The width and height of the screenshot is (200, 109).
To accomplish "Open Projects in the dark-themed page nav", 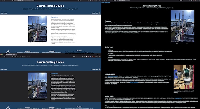I will point(5,69).
